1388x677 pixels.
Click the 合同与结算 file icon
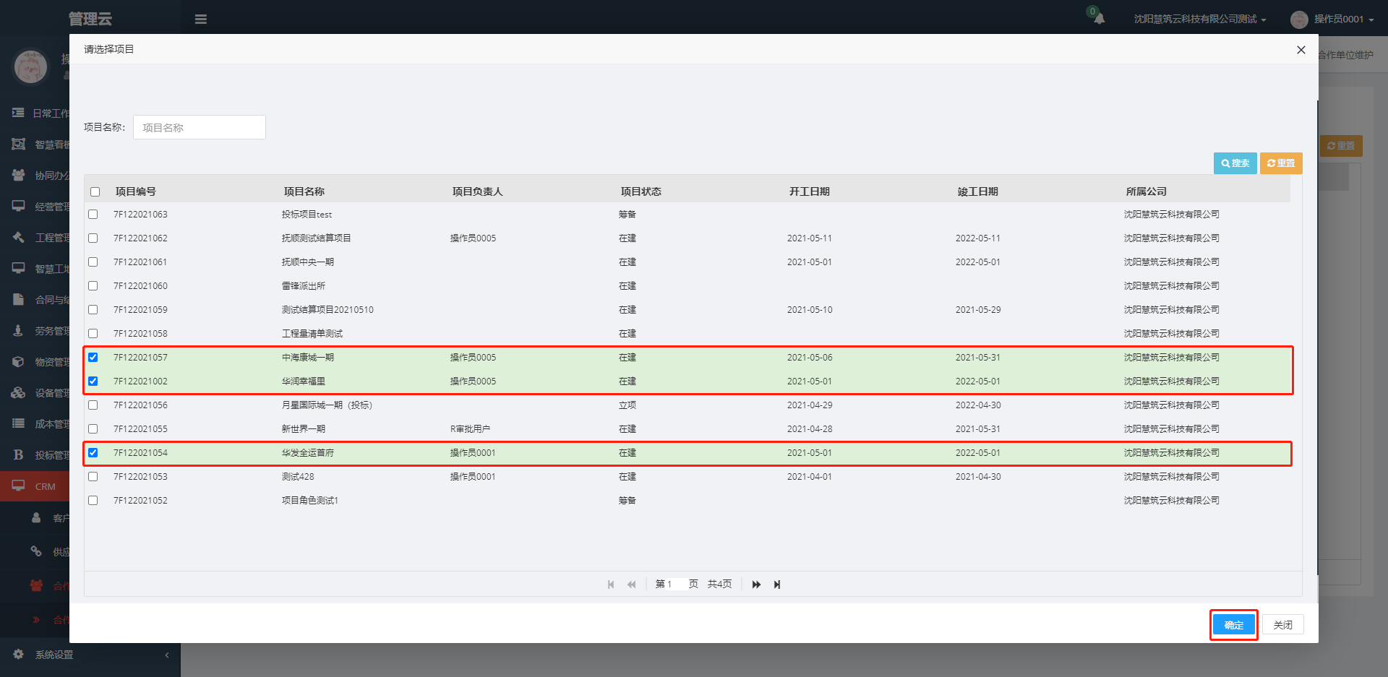(18, 299)
